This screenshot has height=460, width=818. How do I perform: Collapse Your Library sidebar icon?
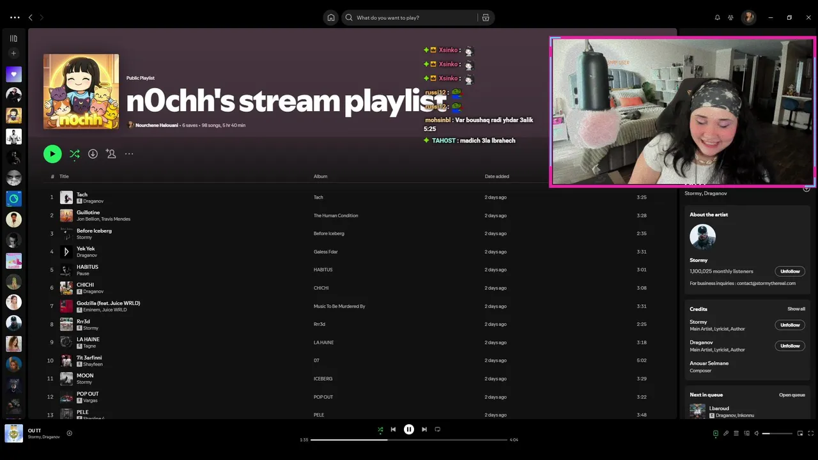(13, 38)
